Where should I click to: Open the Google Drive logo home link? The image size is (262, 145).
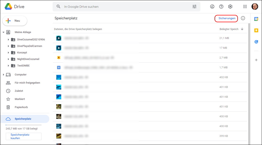14,7
